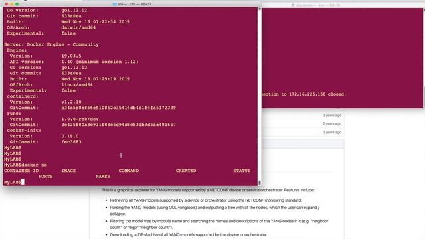This screenshot has height=239, width=425.
Task: Click the "Retrieving all YANG models" bullet in browser
Action: [x=206, y=200]
